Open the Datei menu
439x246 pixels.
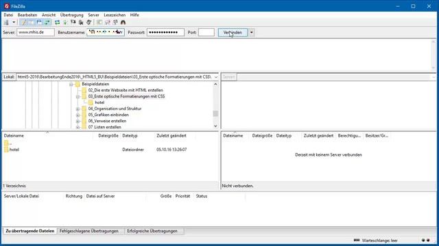(x=8, y=15)
